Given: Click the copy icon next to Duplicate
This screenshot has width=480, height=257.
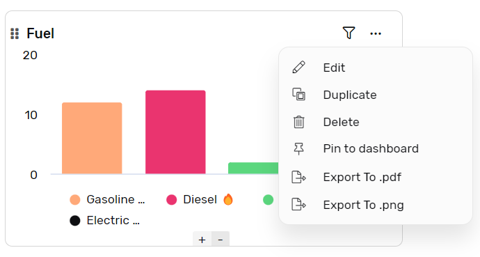Looking at the screenshot, I should coord(298,94).
